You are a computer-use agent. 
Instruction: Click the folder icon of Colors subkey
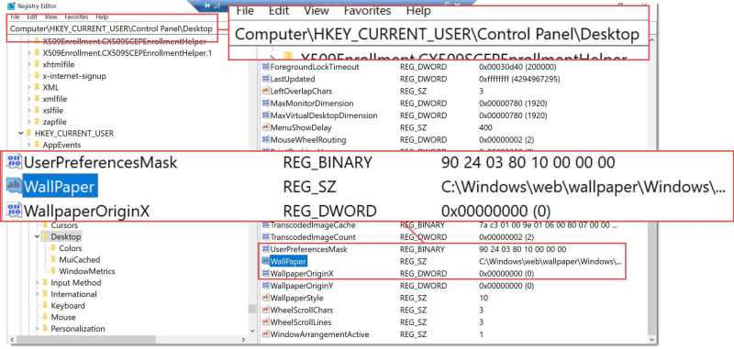point(53,248)
